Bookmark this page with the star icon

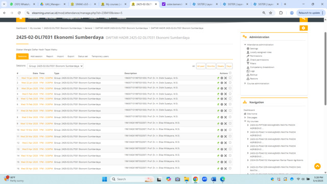tap(270, 13)
